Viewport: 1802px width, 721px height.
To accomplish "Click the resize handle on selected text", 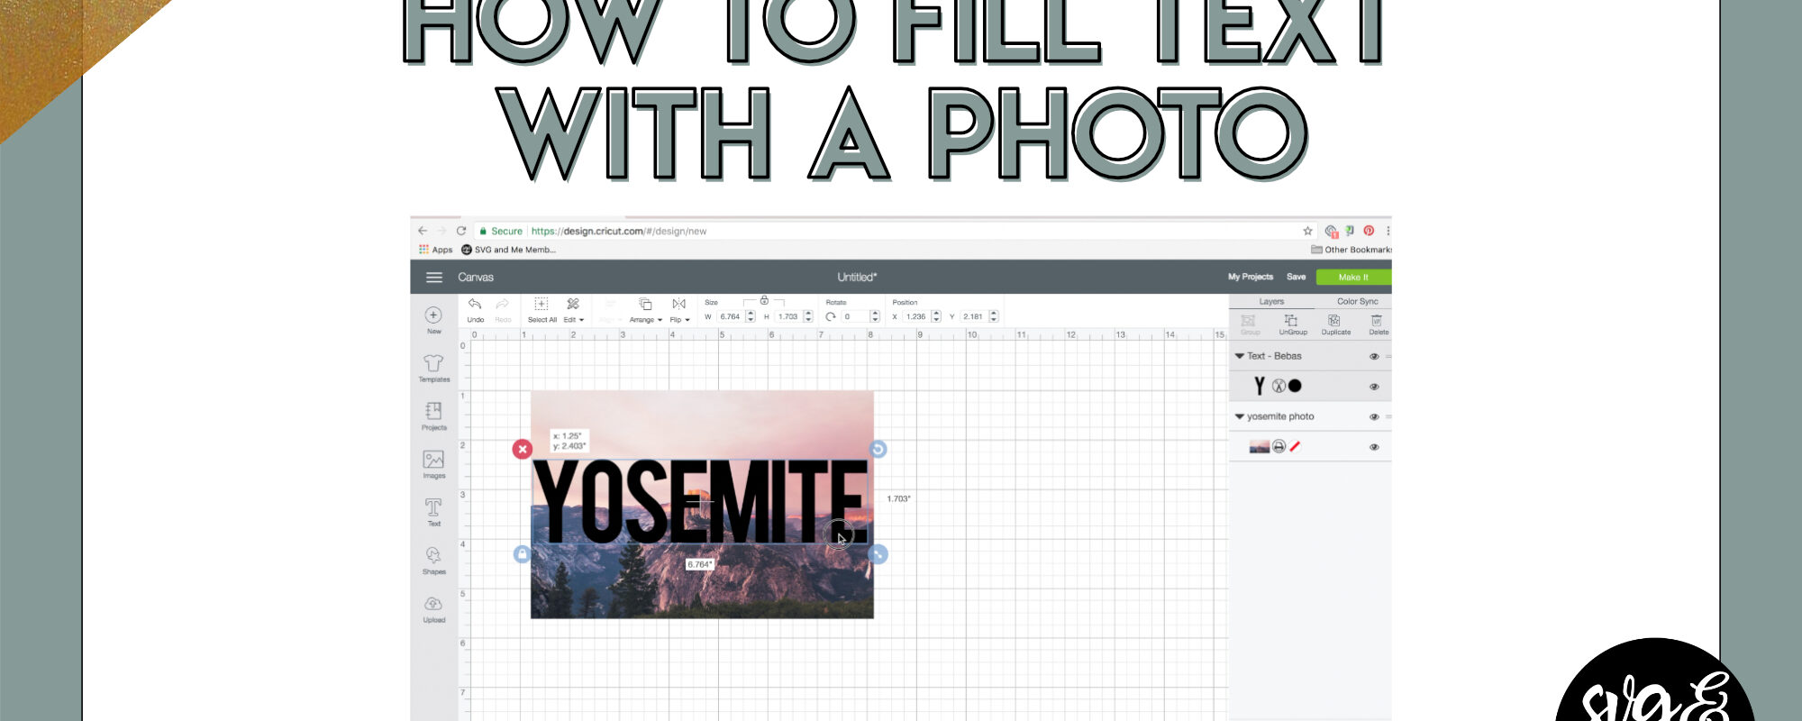I will pos(878,554).
